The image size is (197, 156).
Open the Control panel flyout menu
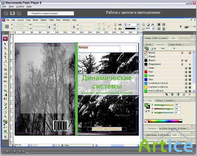click(x=194, y=26)
